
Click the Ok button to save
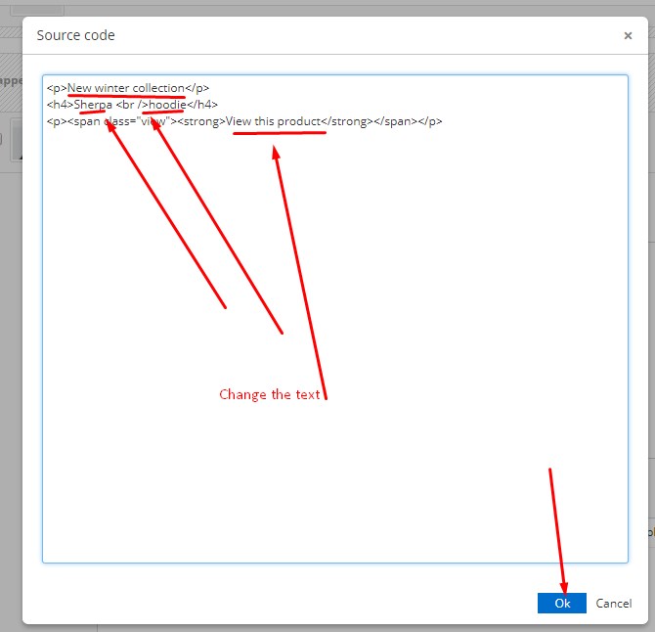[561, 604]
